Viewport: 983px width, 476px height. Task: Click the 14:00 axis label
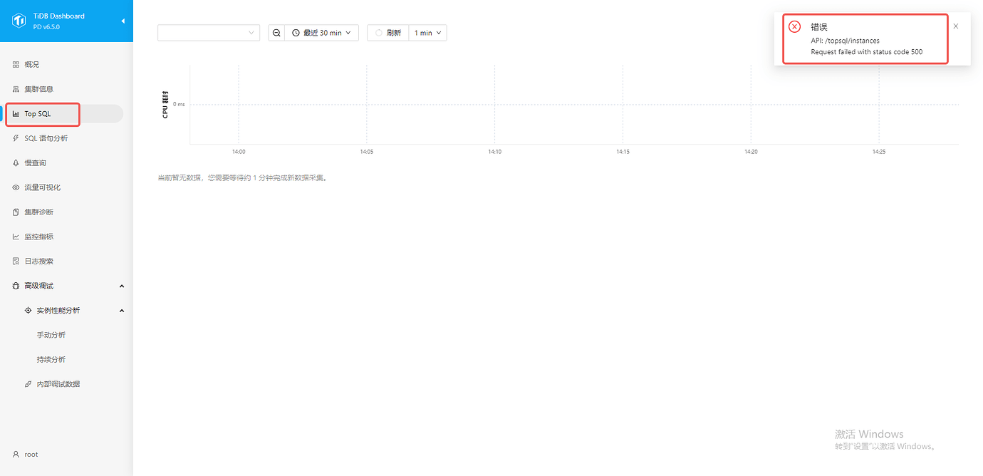click(x=239, y=152)
